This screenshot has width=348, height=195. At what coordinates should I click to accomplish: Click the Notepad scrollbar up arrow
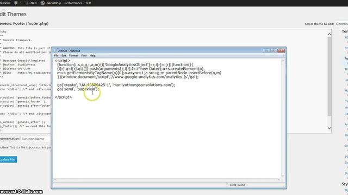pos(283,60)
